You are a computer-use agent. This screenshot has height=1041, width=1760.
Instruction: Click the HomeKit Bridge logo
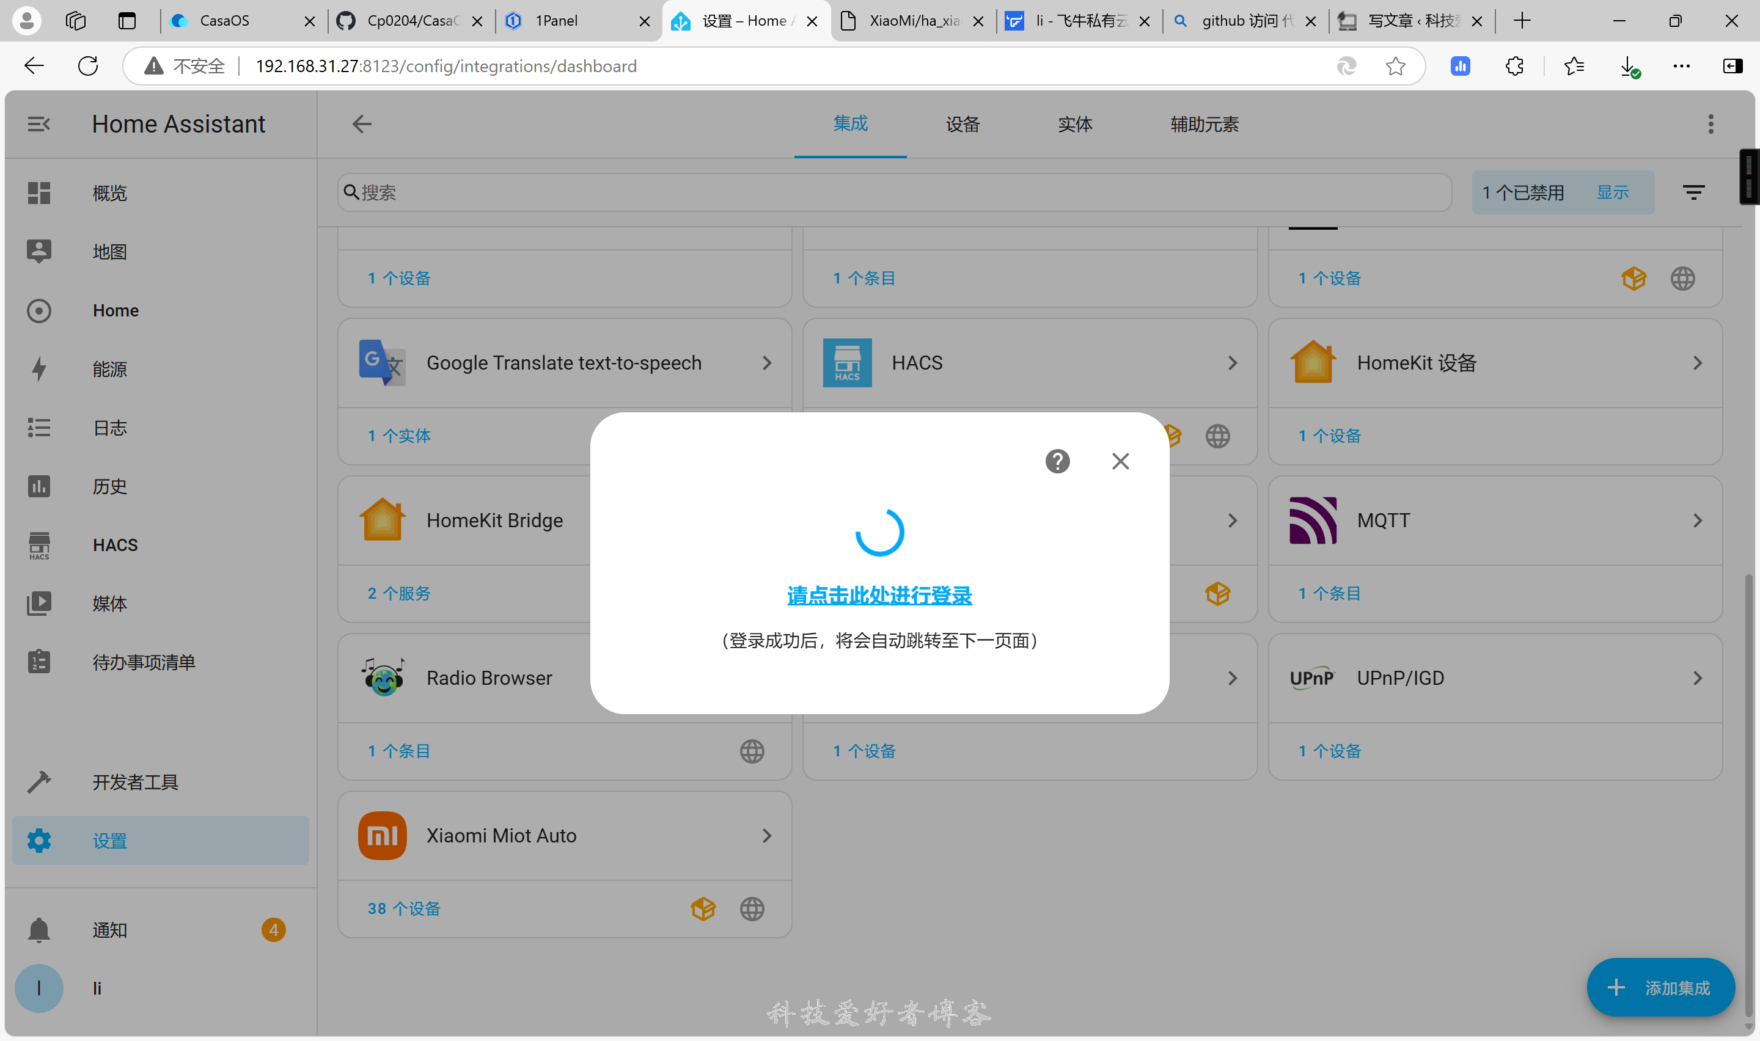point(383,520)
